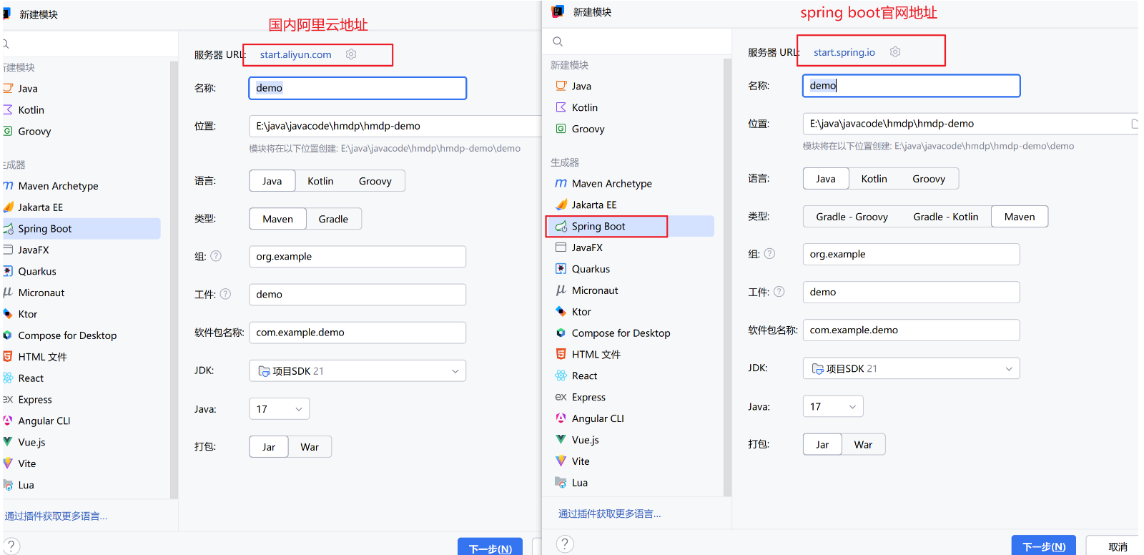
Task: Open JDK 项目SDK 21 dropdown in spring.io window
Action: pyautogui.click(x=911, y=368)
